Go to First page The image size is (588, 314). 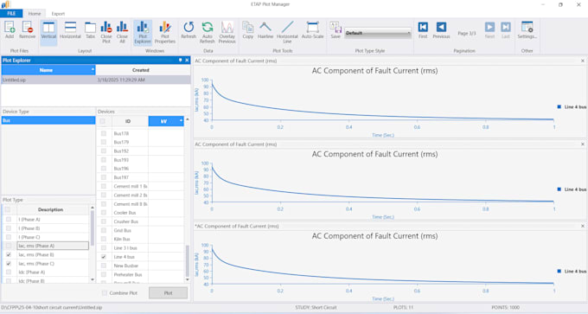click(x=423, y=30)
